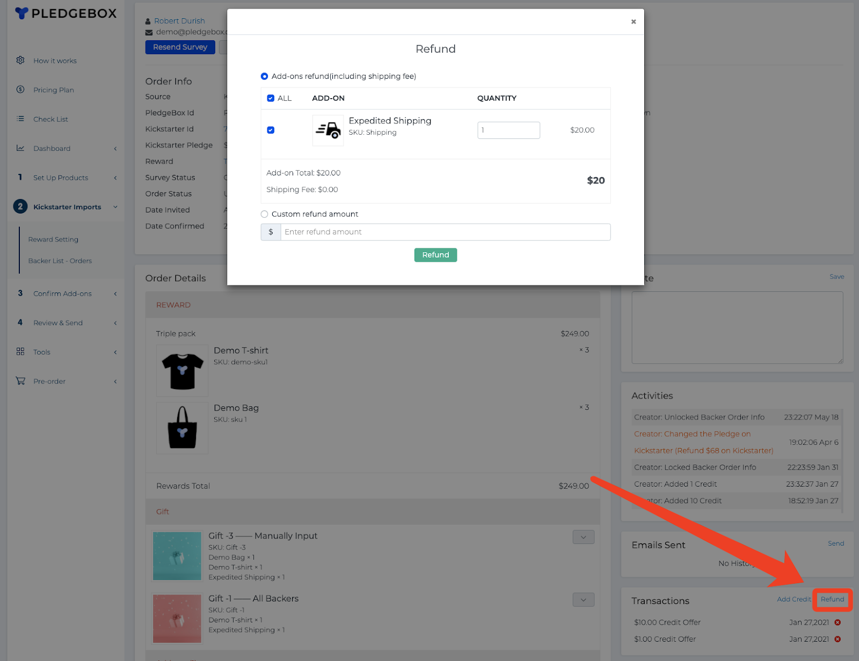Click the How it works gear icon

click(20, 60)
